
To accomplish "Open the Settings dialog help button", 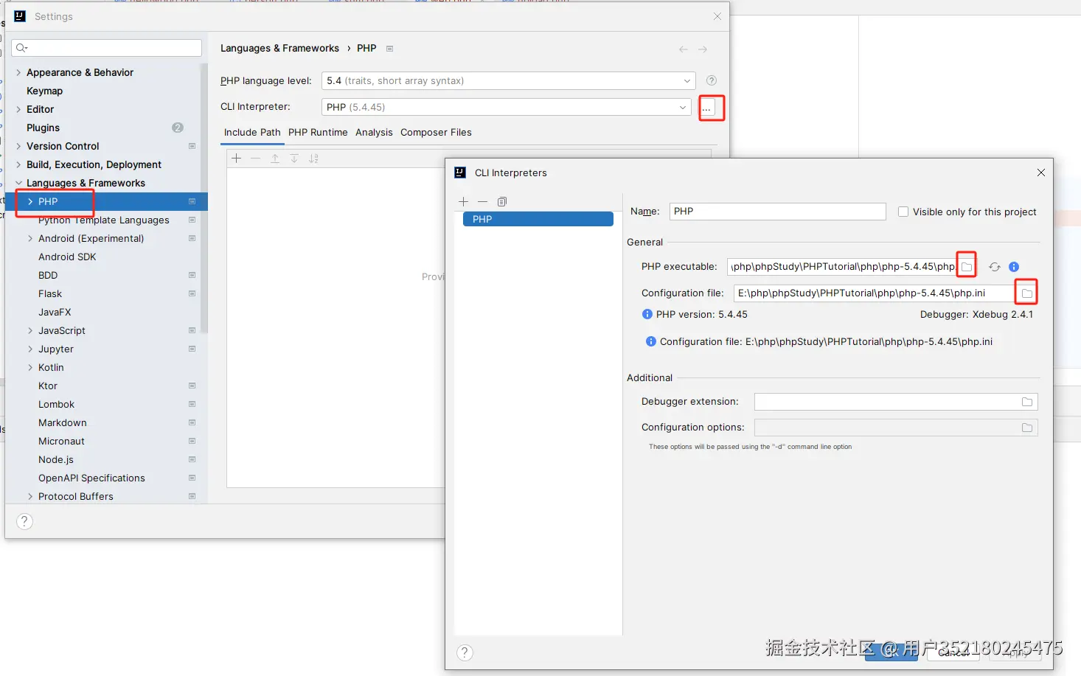I will (24, 521).
